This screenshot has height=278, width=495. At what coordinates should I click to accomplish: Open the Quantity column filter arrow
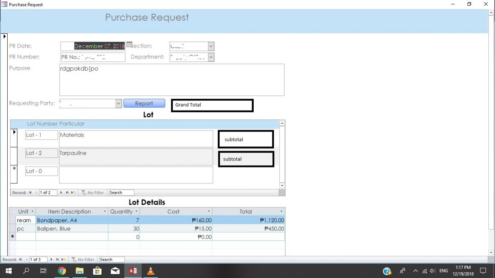(x=136, y=211)
